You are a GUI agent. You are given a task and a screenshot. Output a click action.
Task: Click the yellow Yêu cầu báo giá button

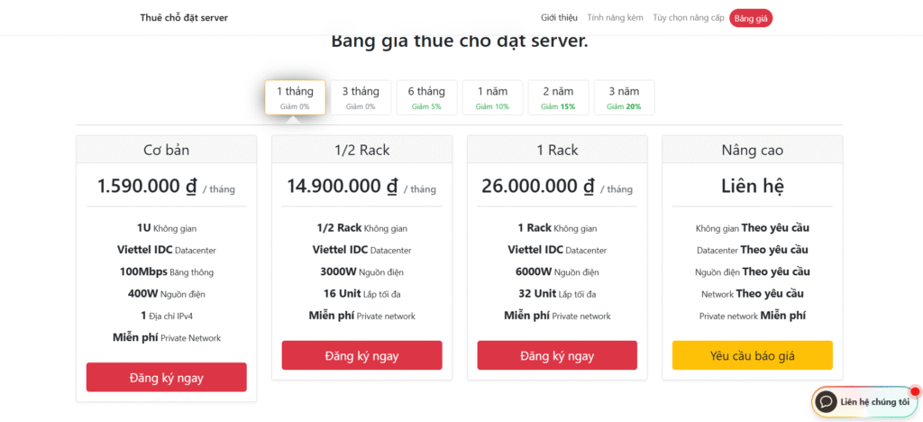[x=752, y=355]
